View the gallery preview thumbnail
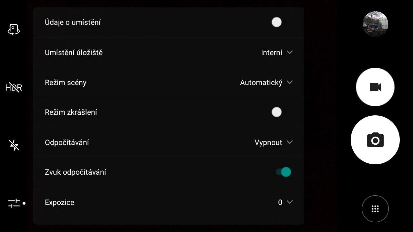This screenshot has height=232, width=413. pyautogui.click(x=375, y=24)
